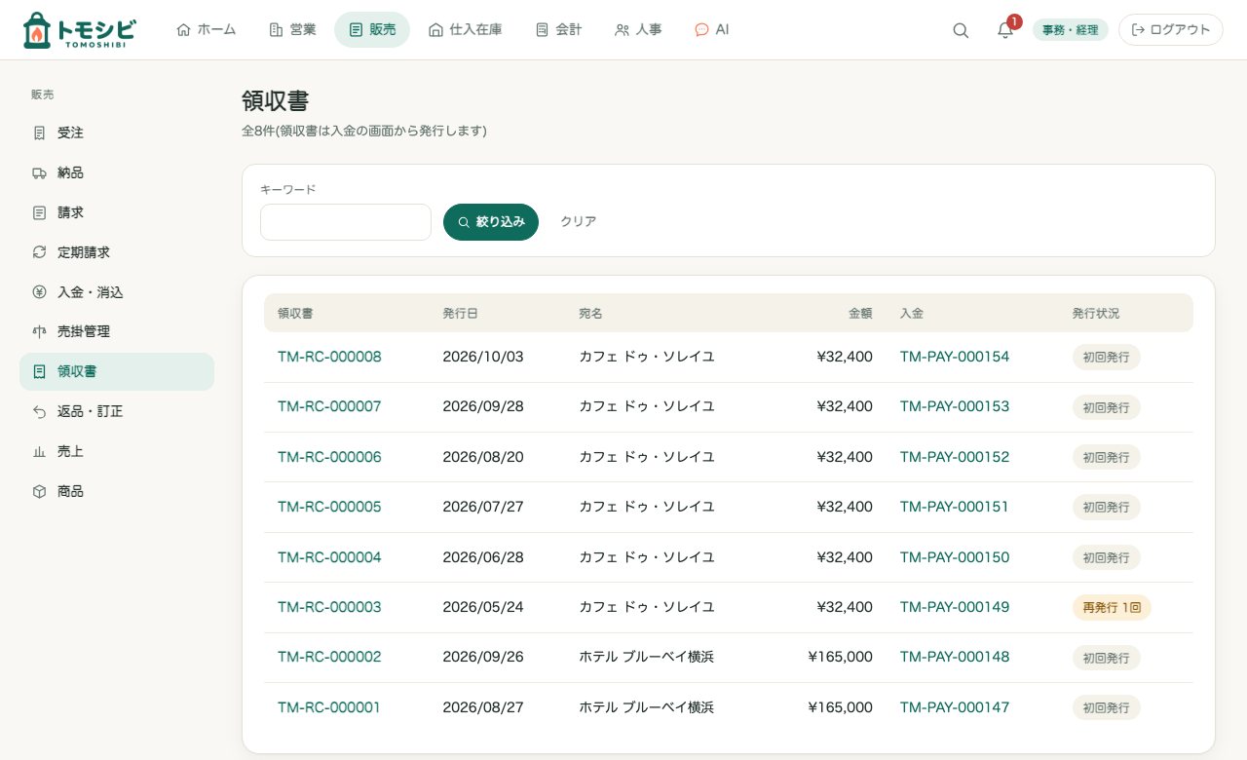Click ホテル ブルーベイ横浜 in TM-RC-000001 row
The height and width of the screenshot is (760, 1247).
pos(647,707)
